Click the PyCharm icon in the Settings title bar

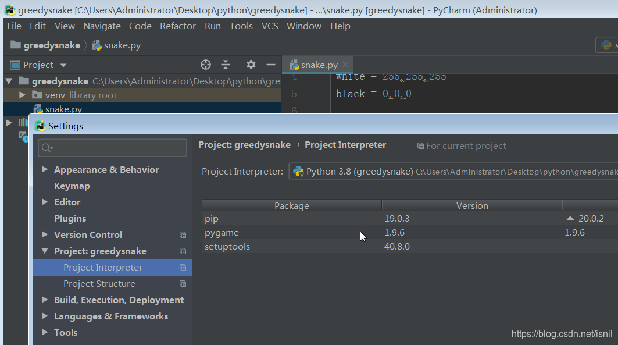tap(40, 126)
